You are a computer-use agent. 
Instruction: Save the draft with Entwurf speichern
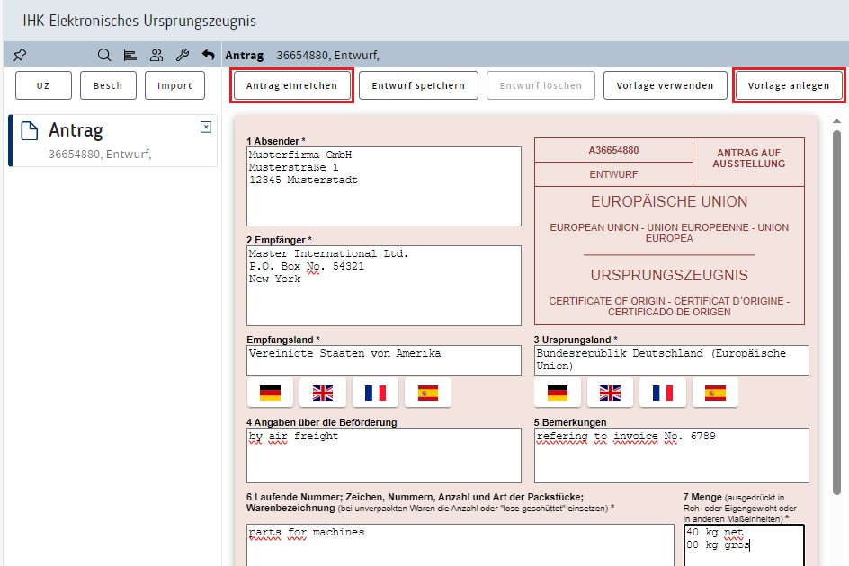tap(416, 85)
